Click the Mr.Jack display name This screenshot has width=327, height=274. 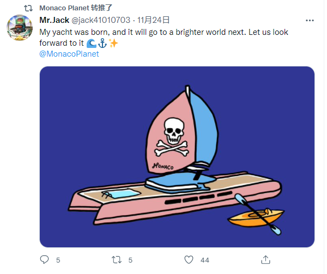tap(55, 20)
